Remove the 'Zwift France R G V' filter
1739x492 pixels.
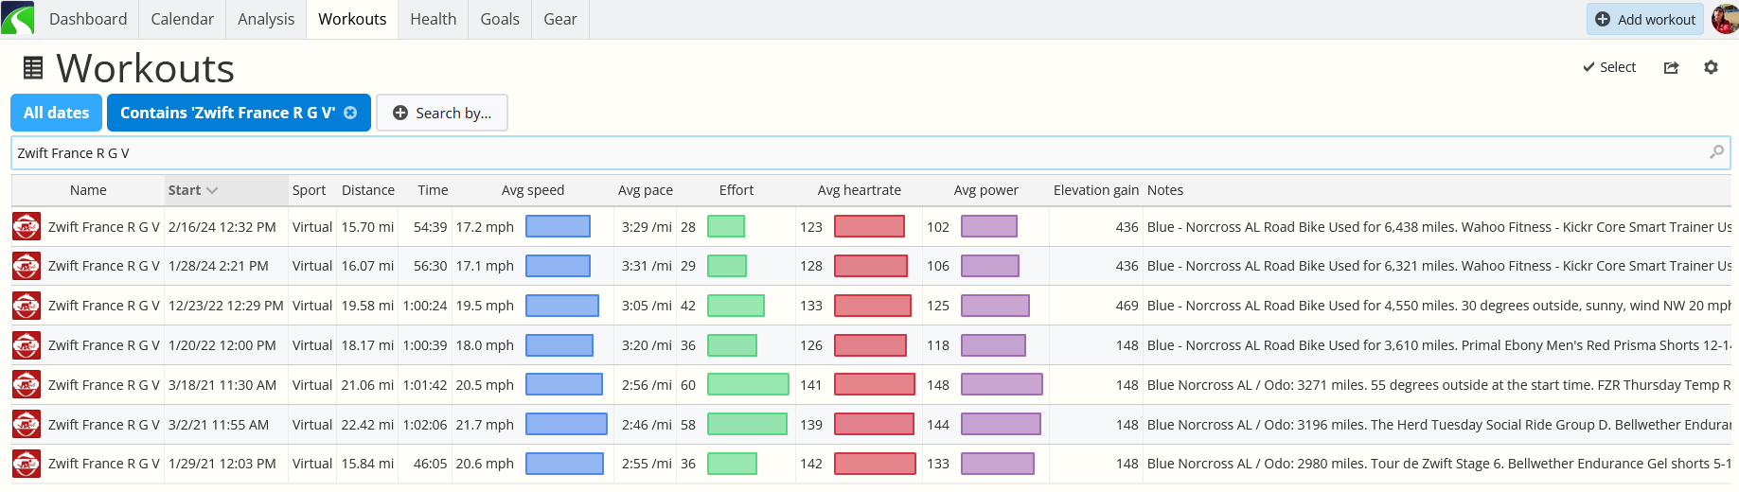tap(350, 113)
